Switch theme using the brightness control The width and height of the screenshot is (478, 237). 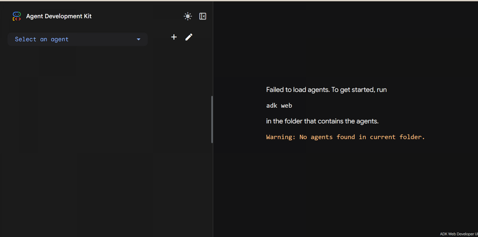pyautogui.click(x=187, y=16)
